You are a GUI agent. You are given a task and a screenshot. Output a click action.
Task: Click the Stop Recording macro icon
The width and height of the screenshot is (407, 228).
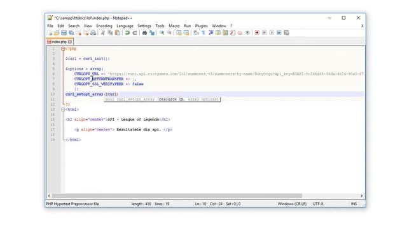point(265,33)
